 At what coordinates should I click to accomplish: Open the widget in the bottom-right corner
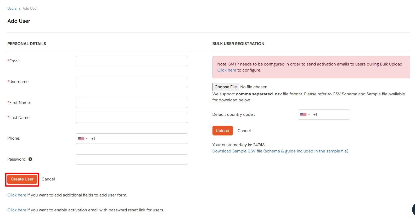(412, 209)
